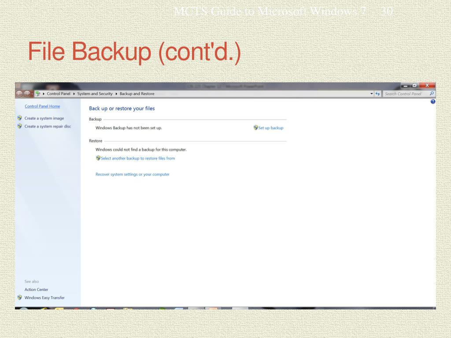Click the Backup section label
Viewport: 451px width, 338px height.
95,119
